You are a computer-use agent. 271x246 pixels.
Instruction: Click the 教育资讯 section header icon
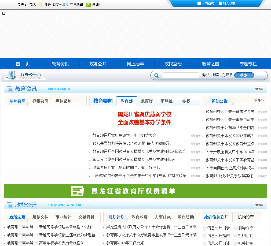(x=10, y=89)
